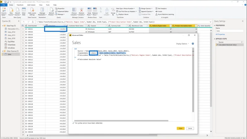Select the fxStartDate query
Viewport: 247px width, 139px height.
pos(11,45)
